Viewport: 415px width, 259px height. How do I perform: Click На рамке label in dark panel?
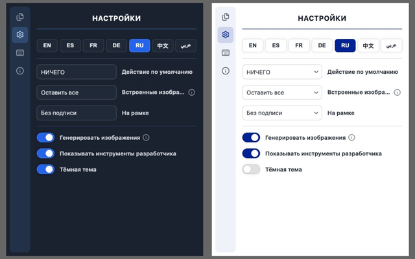coord(136,113)
